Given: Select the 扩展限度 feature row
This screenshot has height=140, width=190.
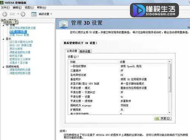Looking at the screenshot, I should point(118,110).
